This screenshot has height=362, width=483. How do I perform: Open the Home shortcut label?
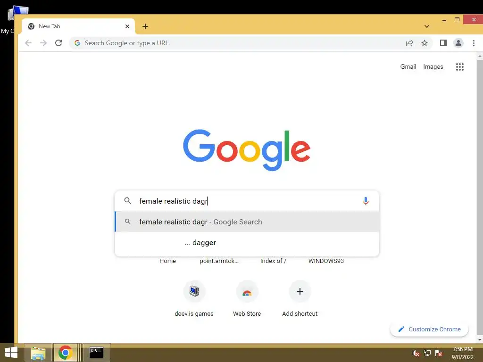(x=167, y=261)
